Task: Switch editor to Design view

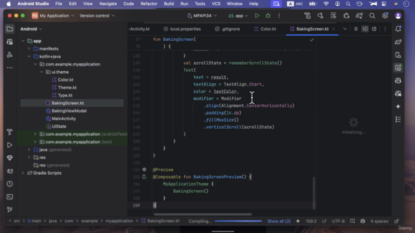Action: pyautogui.click(x=374, y=28)
